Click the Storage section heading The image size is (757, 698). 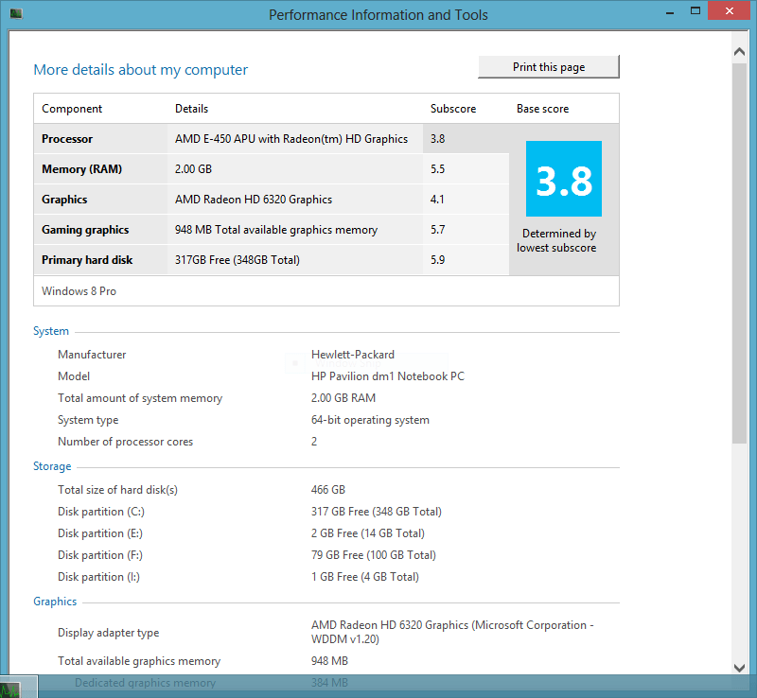[52, 466]
